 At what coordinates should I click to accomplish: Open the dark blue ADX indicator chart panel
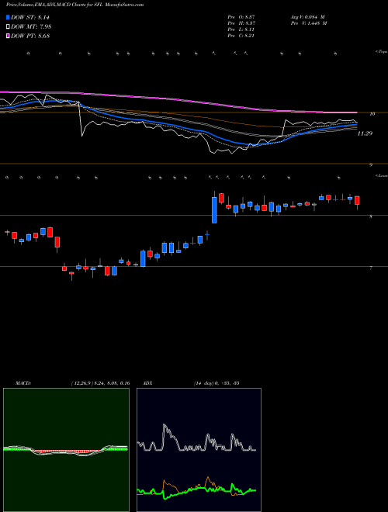pos(199,450)
